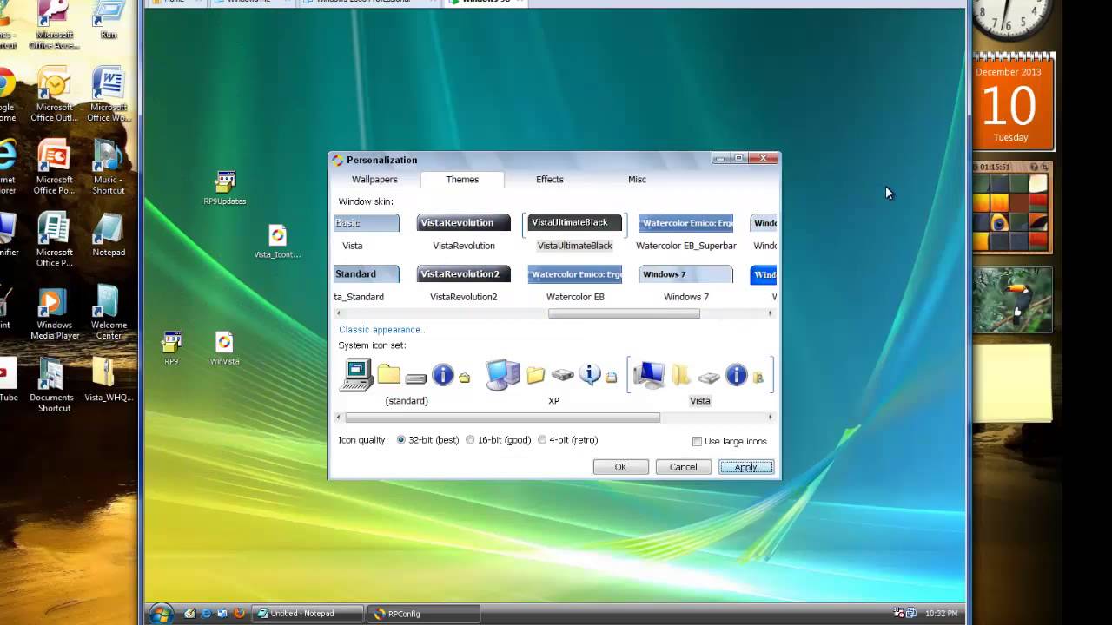Screen dimensions: 1112x625
Task: Choose 32-bit (best) icon quality
Action: [x=427, y=440]
